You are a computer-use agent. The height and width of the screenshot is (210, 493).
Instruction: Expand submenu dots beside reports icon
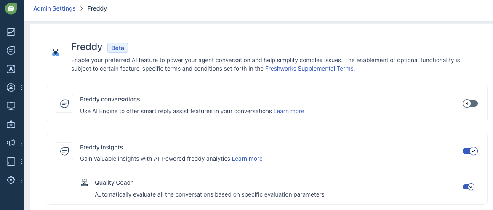[22, 162]
